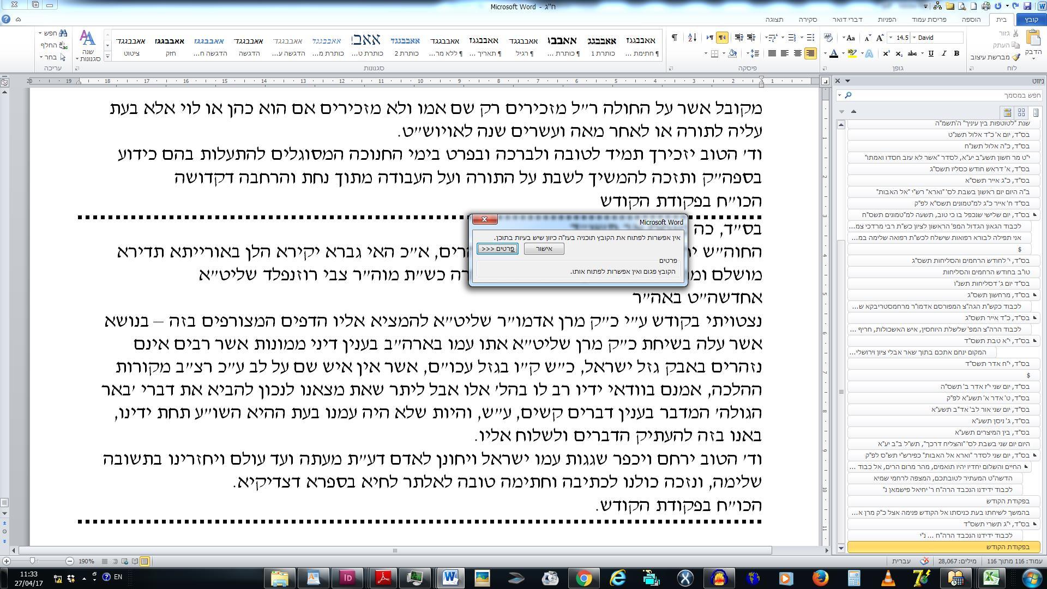
Task: Collapse the heading beginning 'בס"ד, יום שלישי שנכפל'
Action: pyautogui.click(x=1035, y=215)
